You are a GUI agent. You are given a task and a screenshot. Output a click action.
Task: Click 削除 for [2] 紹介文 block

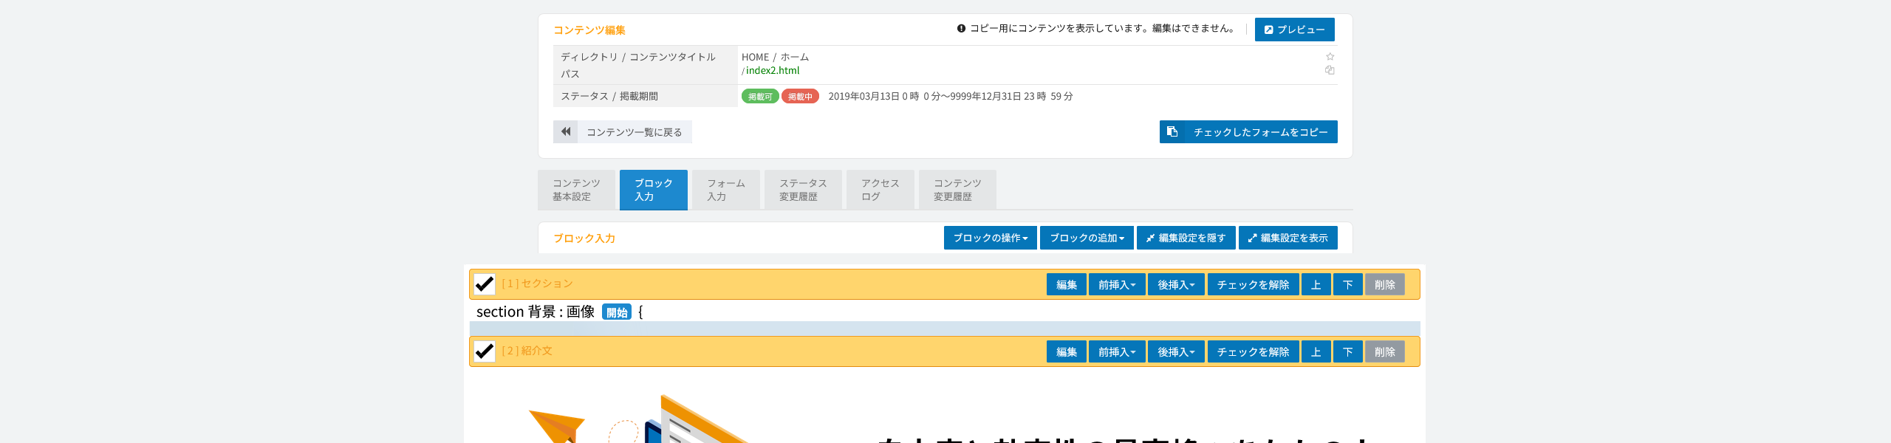tap(1384, 351)
